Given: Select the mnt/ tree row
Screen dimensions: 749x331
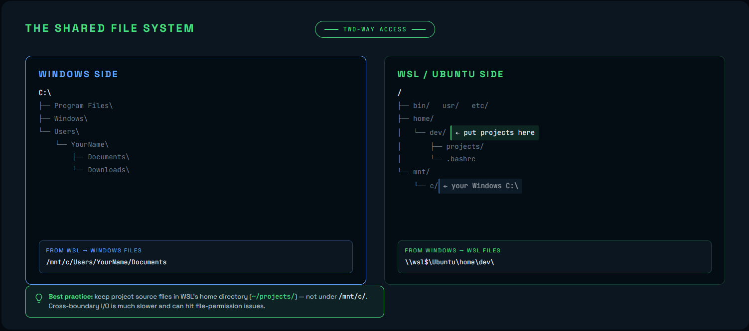Looking at the screenshot, I should (414, 172).
